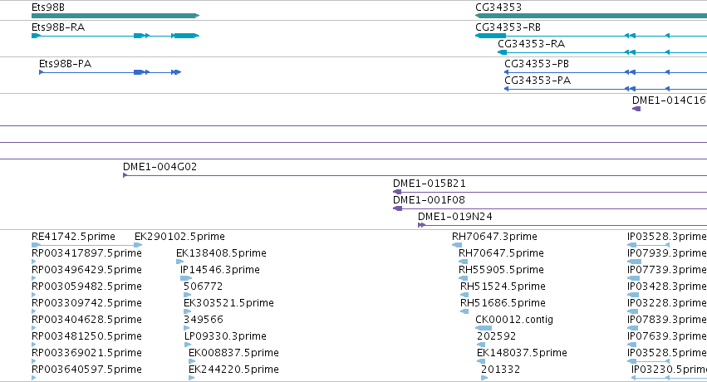This screenshot has width=707, height=382.
Task: Select the CG34353-RB transcript label
Action: [x=508, y=27]
